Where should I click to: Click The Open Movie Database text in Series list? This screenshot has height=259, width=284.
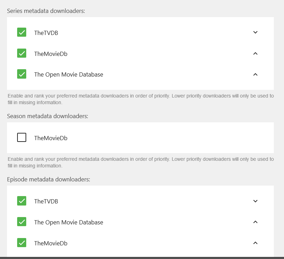click(x=69, y=74)
